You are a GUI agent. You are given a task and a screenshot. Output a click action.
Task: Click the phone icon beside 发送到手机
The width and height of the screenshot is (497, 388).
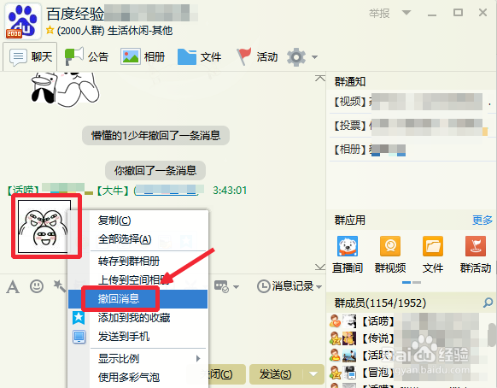pyautogui.click(x=79, y=336)
